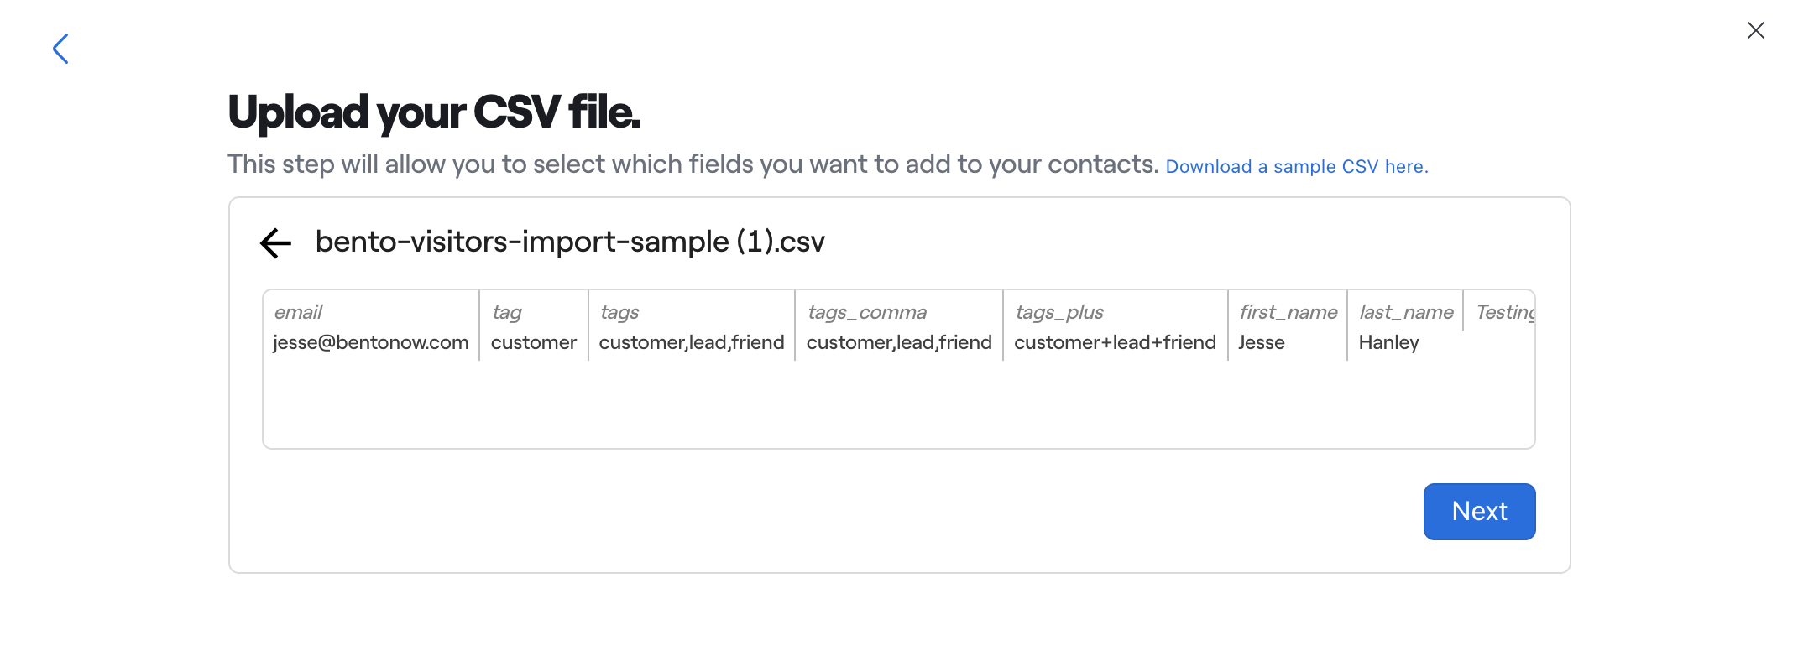Select the email column header

point(299,312)
